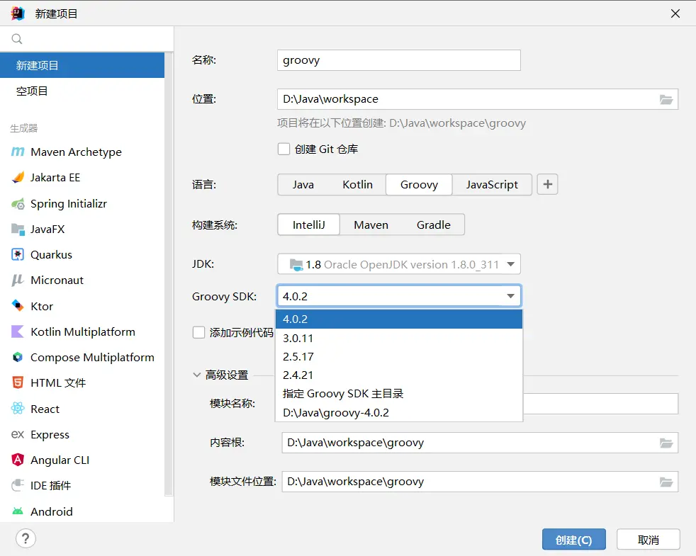Choose D:\Java\groovy-4.0.2 SDK entry

[x=399, y=413]
